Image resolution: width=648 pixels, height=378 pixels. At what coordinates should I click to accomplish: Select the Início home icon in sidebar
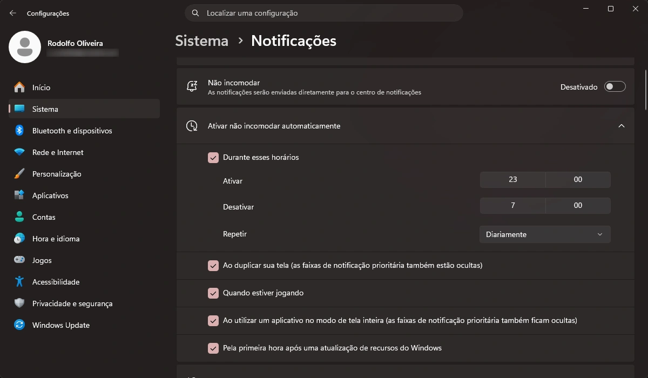18,87
